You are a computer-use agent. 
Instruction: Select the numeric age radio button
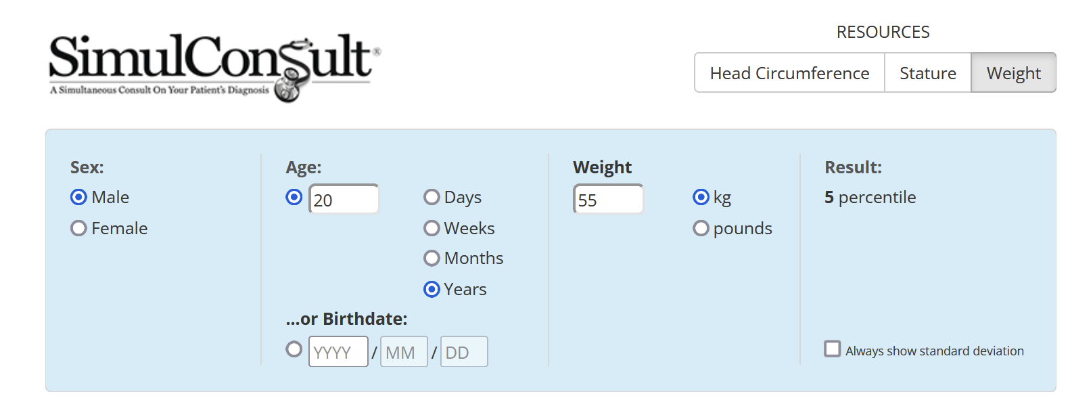click(x=294, y=197)
